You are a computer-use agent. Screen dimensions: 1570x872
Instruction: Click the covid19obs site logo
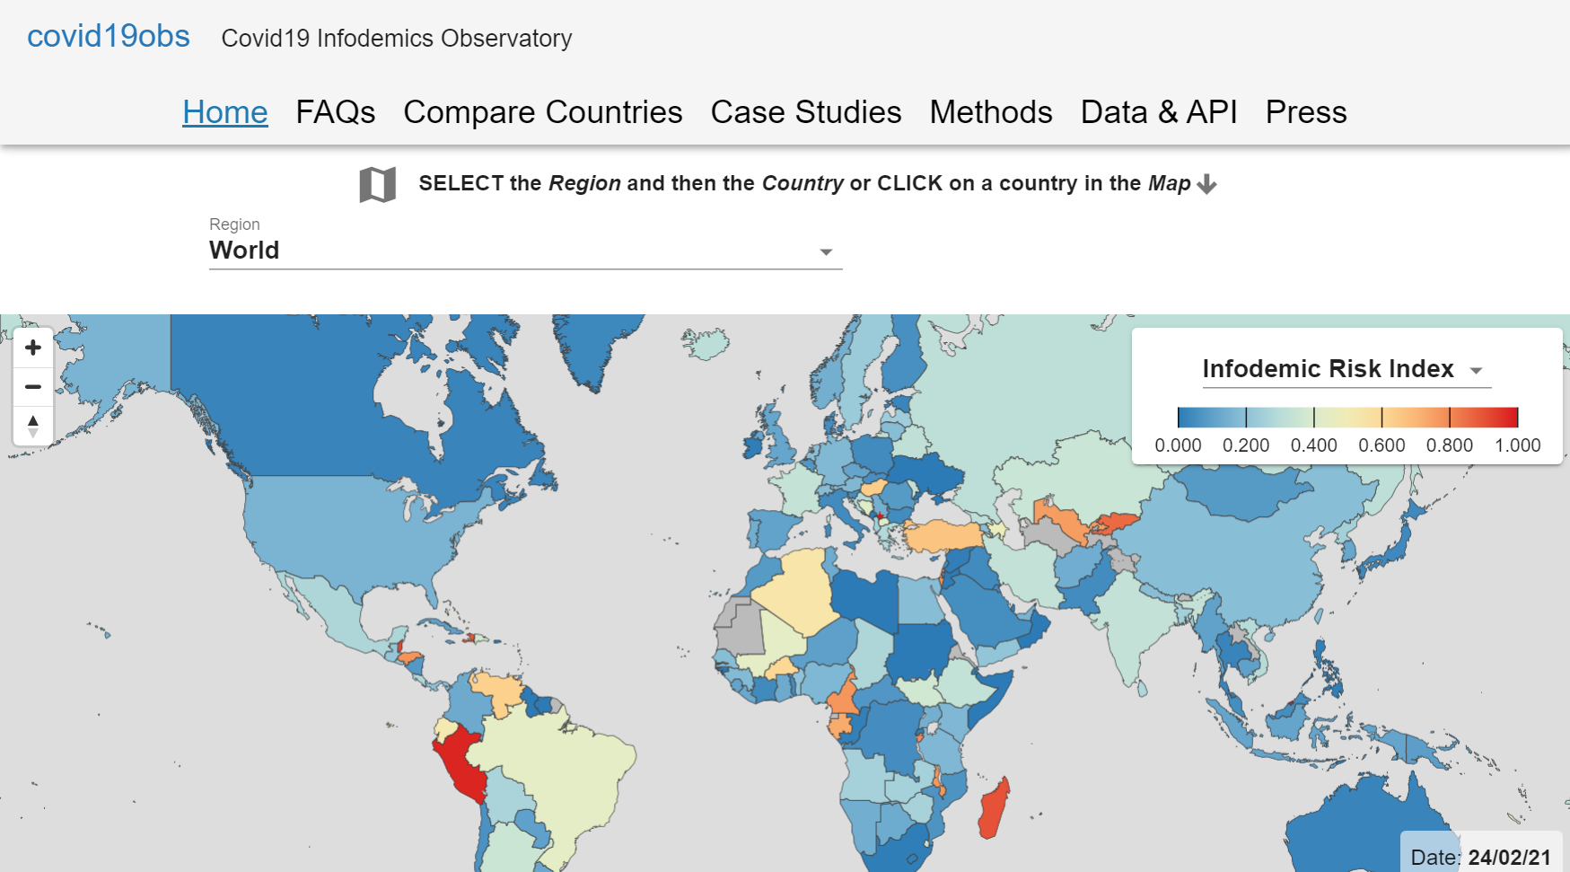coord(109,36)
